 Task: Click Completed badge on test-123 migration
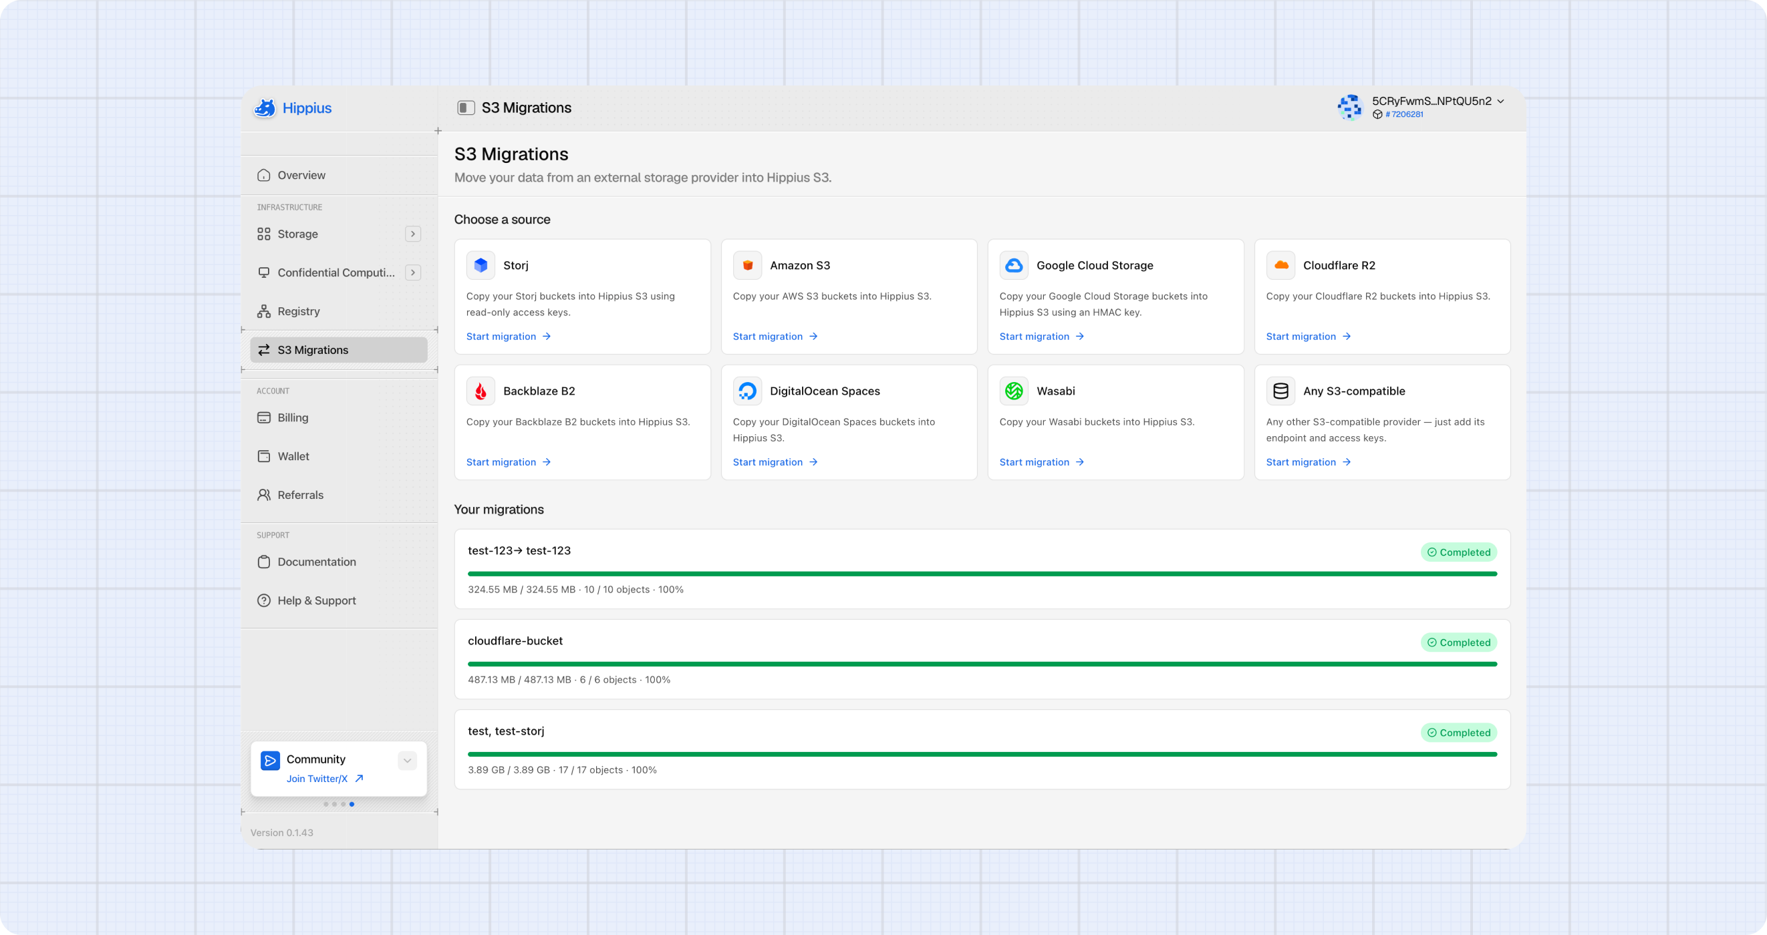tap(1458, 552)
